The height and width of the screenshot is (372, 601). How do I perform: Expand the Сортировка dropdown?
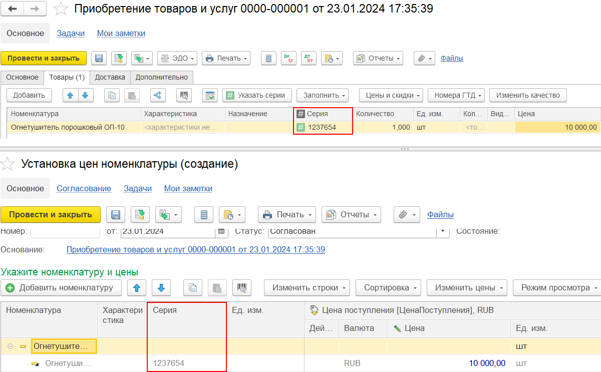click(389, 288)
